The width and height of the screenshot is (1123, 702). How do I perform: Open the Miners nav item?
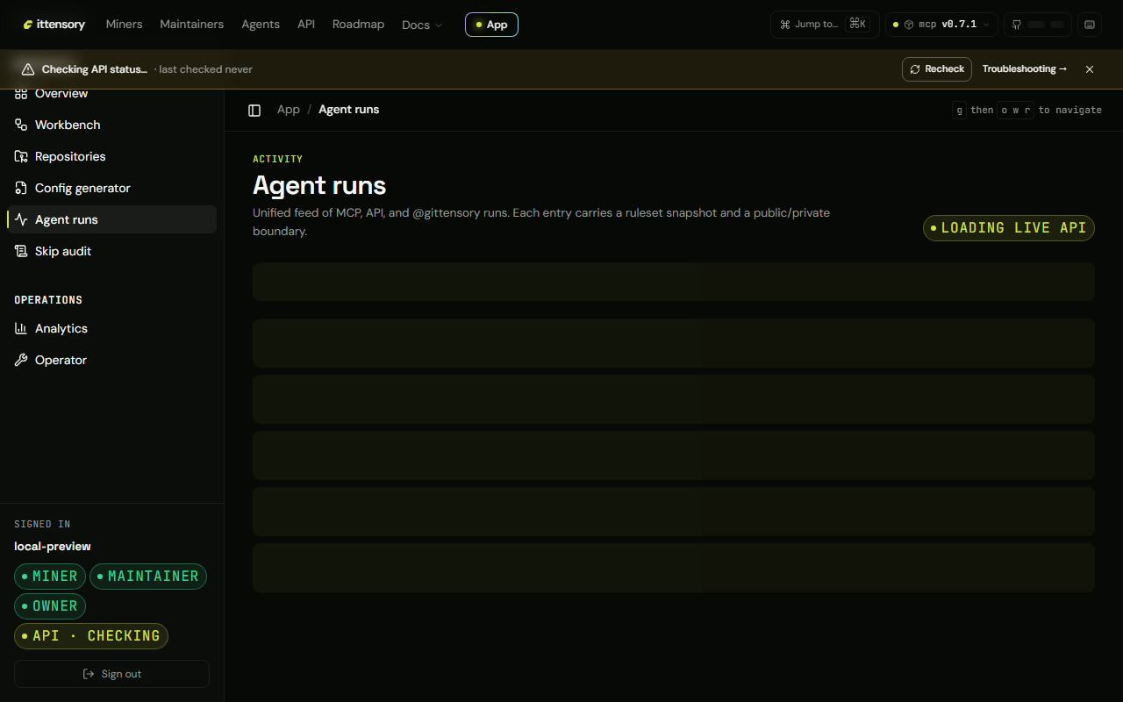124,25
